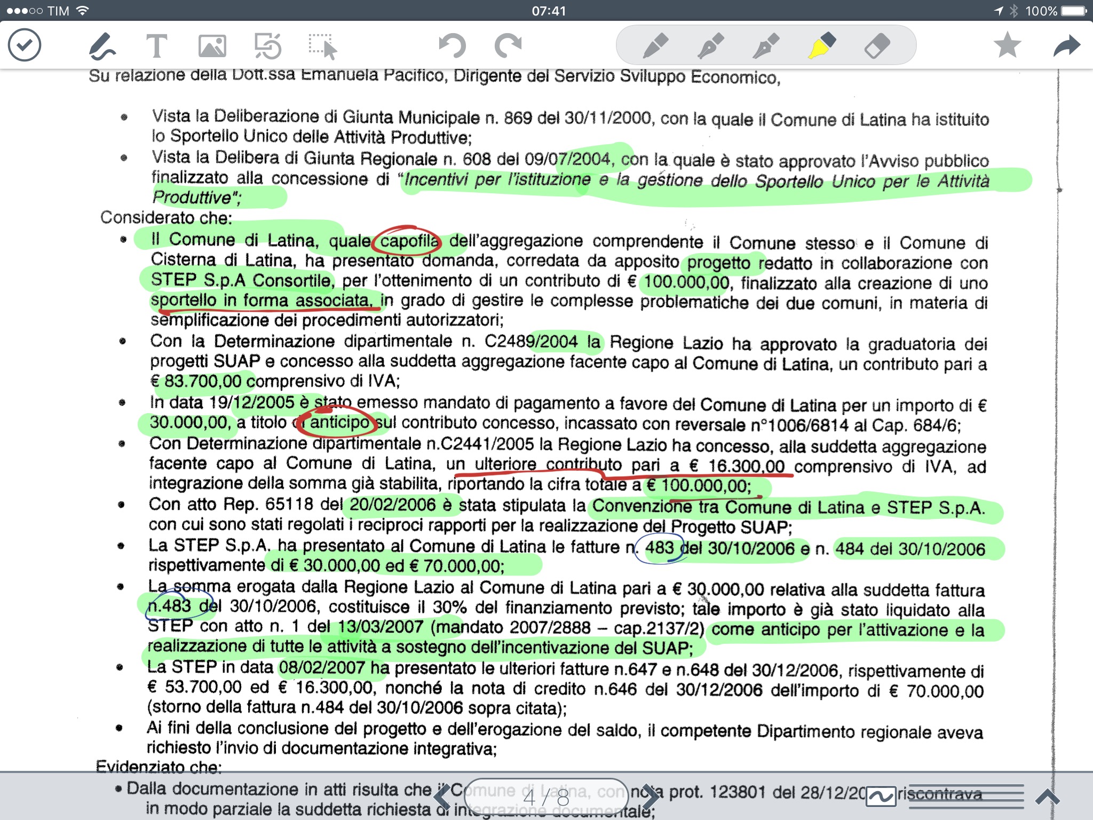Expand the bottom bar with up chevron
This screenshot has height=820, width=1093.
[1047, 798]
